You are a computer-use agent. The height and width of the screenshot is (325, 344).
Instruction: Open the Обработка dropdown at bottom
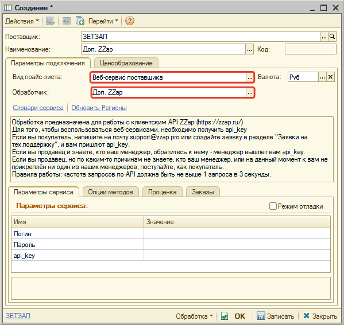click(194, 316)
